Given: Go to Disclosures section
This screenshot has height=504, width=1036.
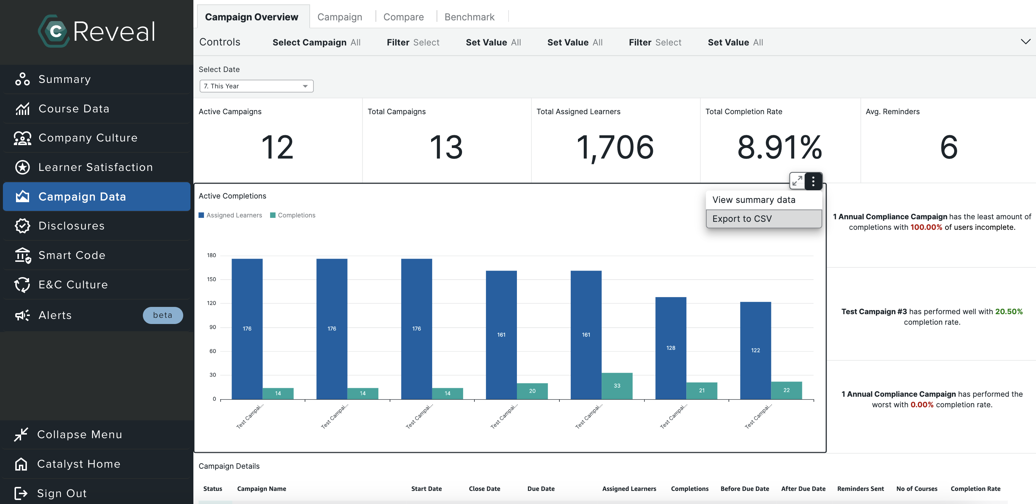Looking at the screenshot, I should [96, 226].
